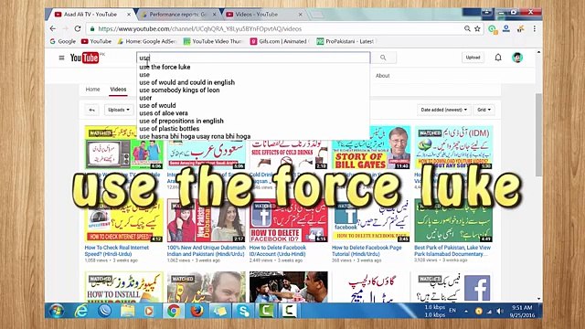This screenshot has height=329, width=585.
Task: Click the back arrow button beside Uploads
Action: coord(91,110)
